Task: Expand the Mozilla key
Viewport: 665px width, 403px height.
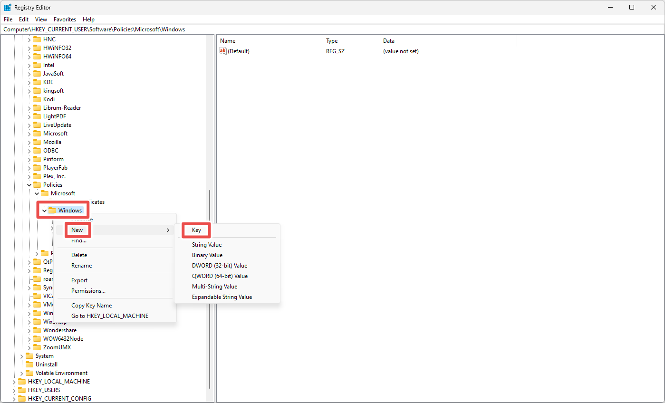Action: [x=29, y=142]
